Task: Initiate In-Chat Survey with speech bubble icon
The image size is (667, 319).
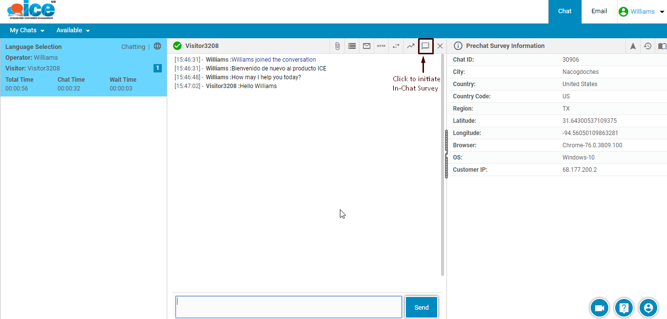Action: (x=425, y=46)
